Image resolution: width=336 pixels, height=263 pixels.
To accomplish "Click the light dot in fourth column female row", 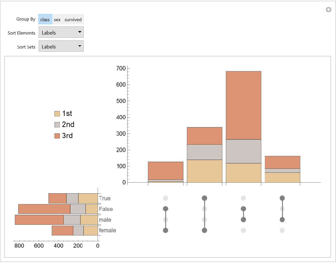I will [282, 230].
